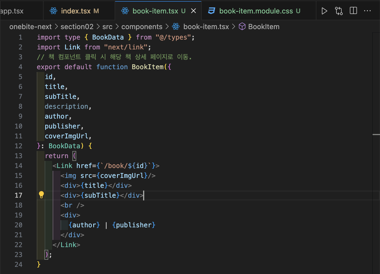Screen dimensions: 380x274
Task: Click the description parameter on line 8
Action: 67,107
